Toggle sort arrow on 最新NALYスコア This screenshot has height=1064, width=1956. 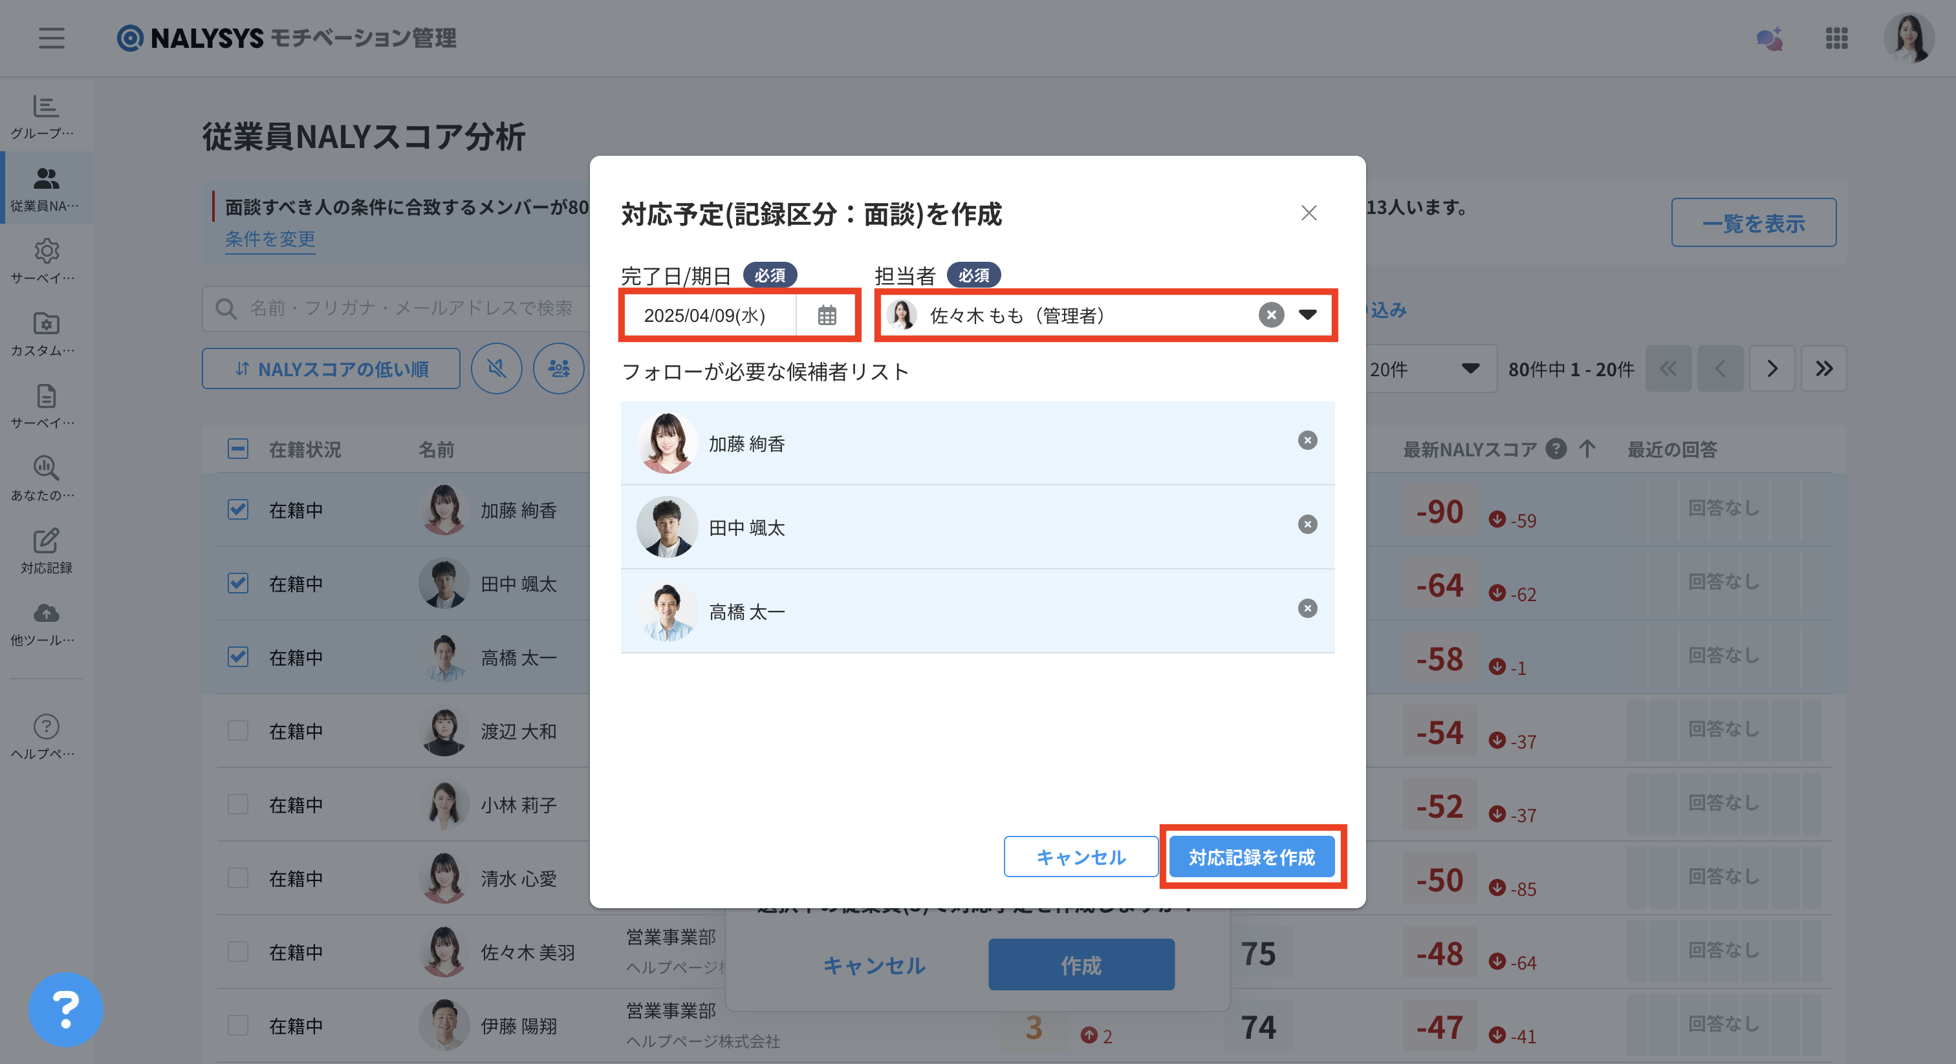tap(1587, 449)
